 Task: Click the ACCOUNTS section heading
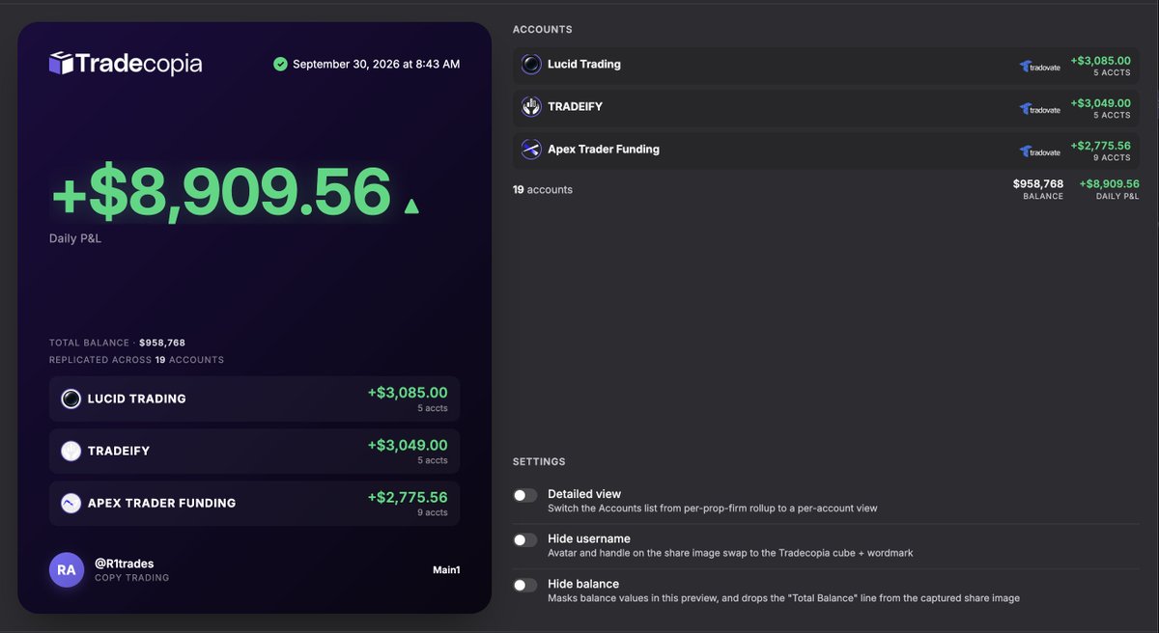(x=543, y=30)
